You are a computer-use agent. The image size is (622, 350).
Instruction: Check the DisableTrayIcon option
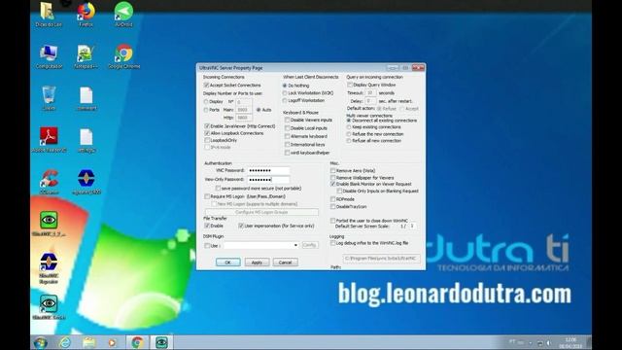pyautogui.click(x=333, y=206)
